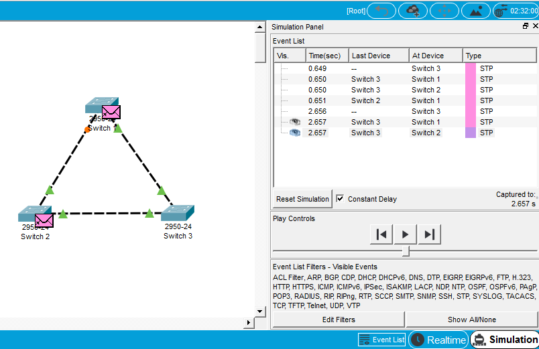The width and height of the screenshot is (539, 349).
Task: Toggle eye icon on Switch 1 2.657 event
Action: 294,122
